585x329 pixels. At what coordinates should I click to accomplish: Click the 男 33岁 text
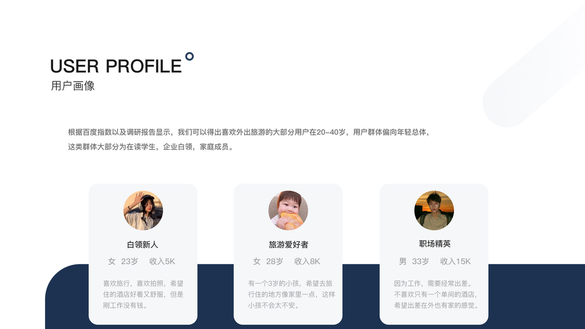(x=414, y=262)
